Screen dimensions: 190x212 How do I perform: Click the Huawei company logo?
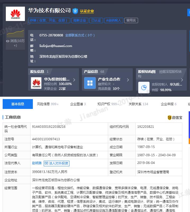tap(15, 14)
